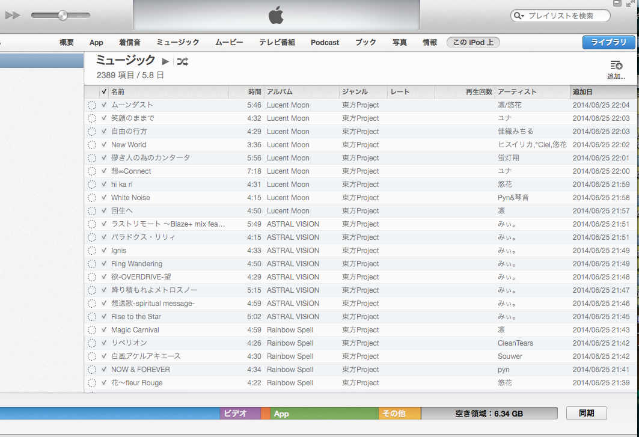Screen dimensions: 639x437
Task: Select the ラストリモート 〜Blaze+ mix track
Action: pos(168,224)
